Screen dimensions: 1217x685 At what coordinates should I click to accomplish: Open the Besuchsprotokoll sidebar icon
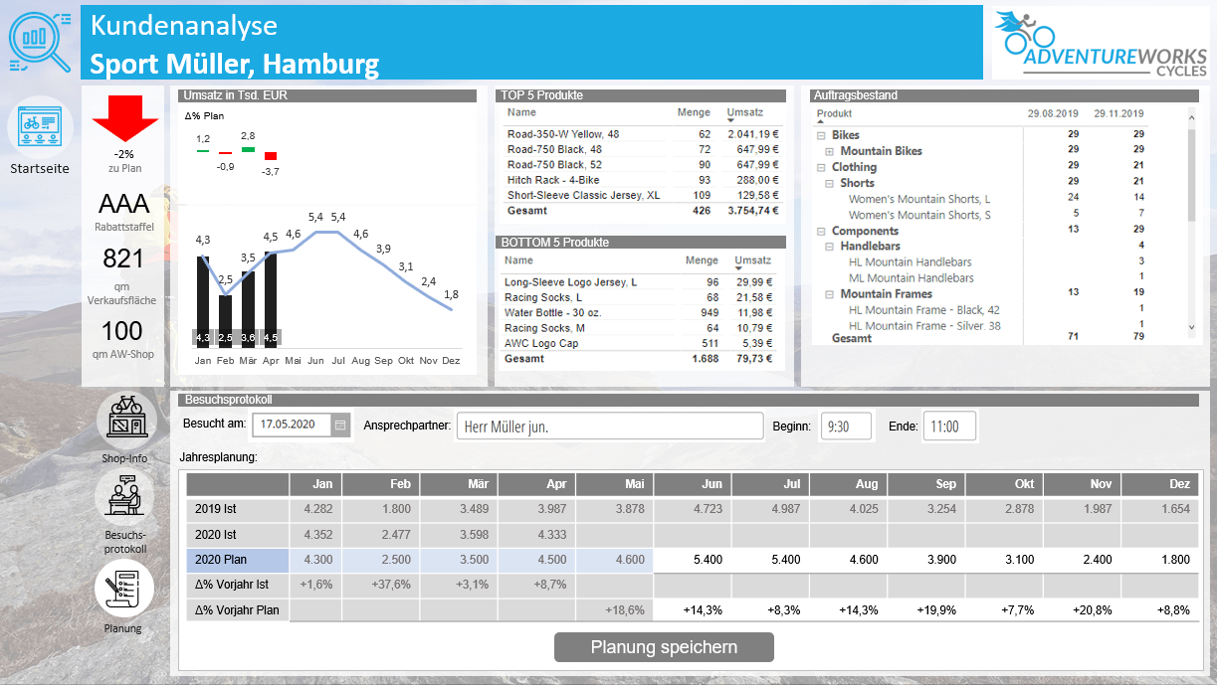124,497
